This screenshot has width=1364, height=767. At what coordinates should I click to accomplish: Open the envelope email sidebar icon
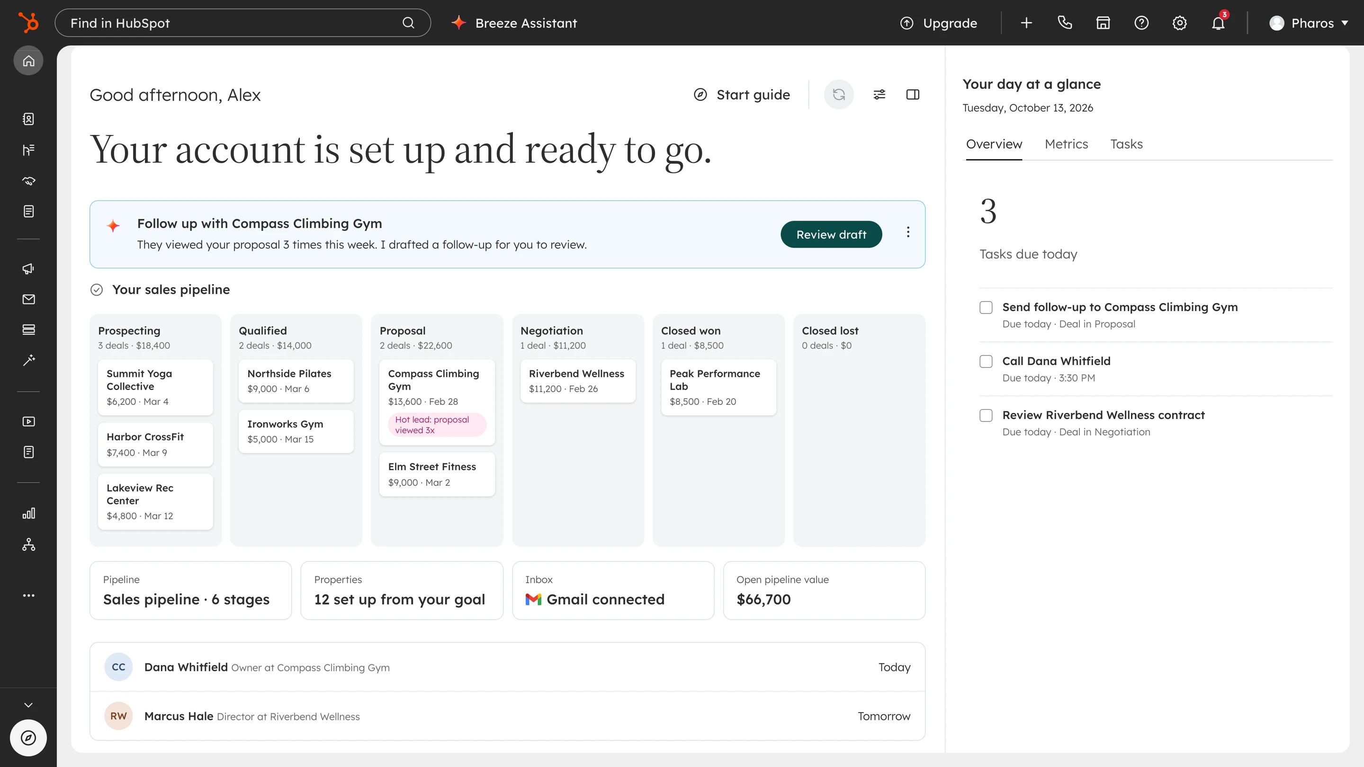tap(28, 299)
